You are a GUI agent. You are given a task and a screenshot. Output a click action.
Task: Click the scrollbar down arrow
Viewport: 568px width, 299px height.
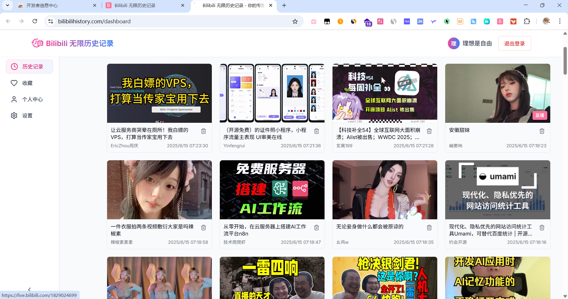[x=565, y=296]
